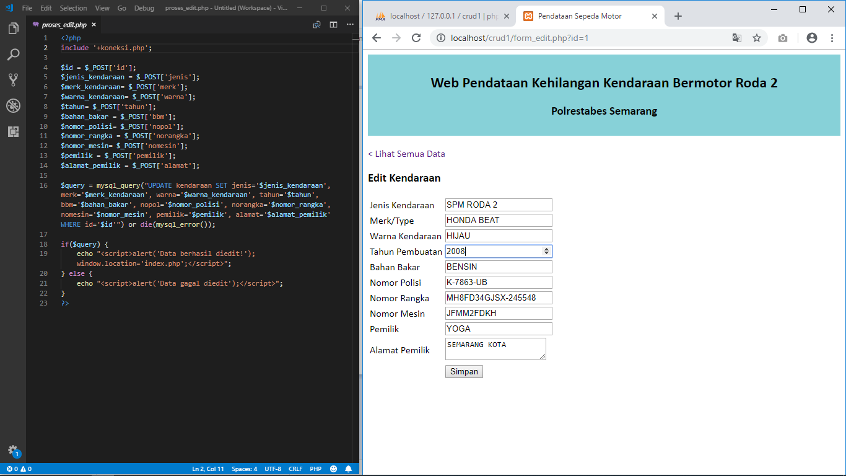Split the editor into two panes
Screen dimensions: 846x476
pyautogui.click(x=333, y=24)
